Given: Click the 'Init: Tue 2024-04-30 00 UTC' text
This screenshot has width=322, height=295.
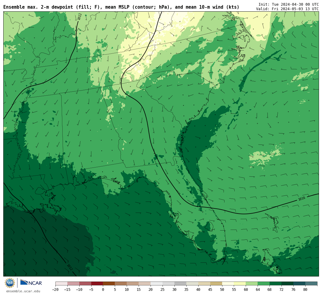Looking at the screenshot, I should [289, 4].
